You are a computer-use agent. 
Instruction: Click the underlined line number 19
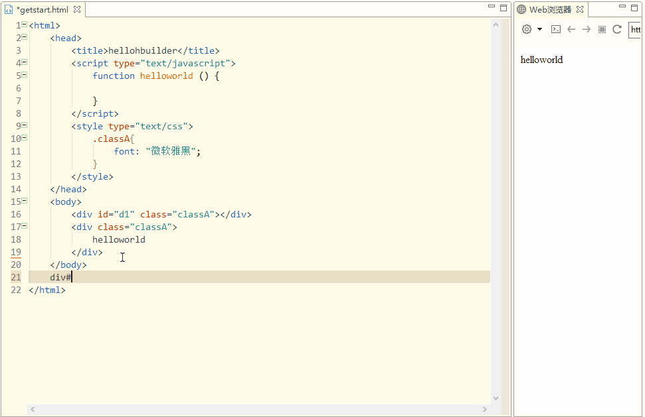pyautogui.click(x=15, y=252)
